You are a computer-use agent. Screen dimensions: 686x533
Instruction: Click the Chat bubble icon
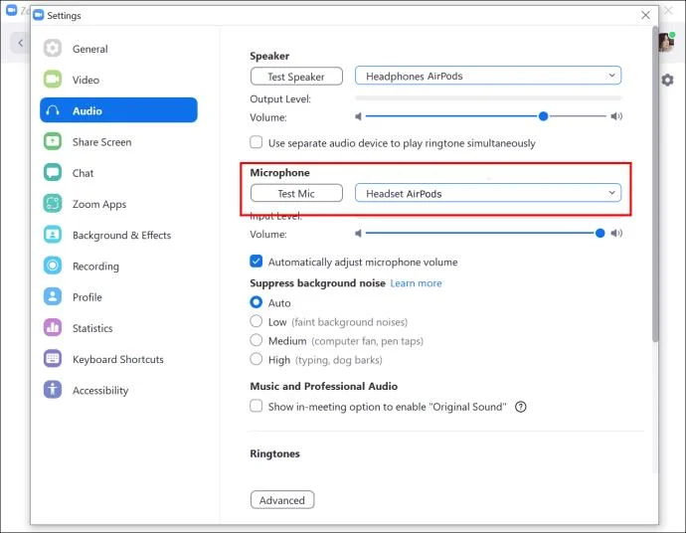click(x=53, y=172)
